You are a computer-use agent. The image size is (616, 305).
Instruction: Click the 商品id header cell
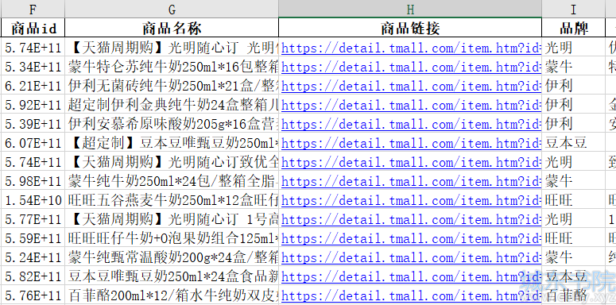33,28
